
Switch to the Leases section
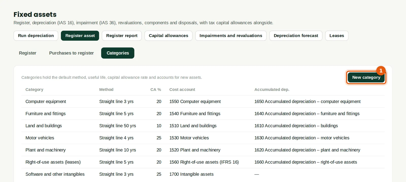point(337,36)
